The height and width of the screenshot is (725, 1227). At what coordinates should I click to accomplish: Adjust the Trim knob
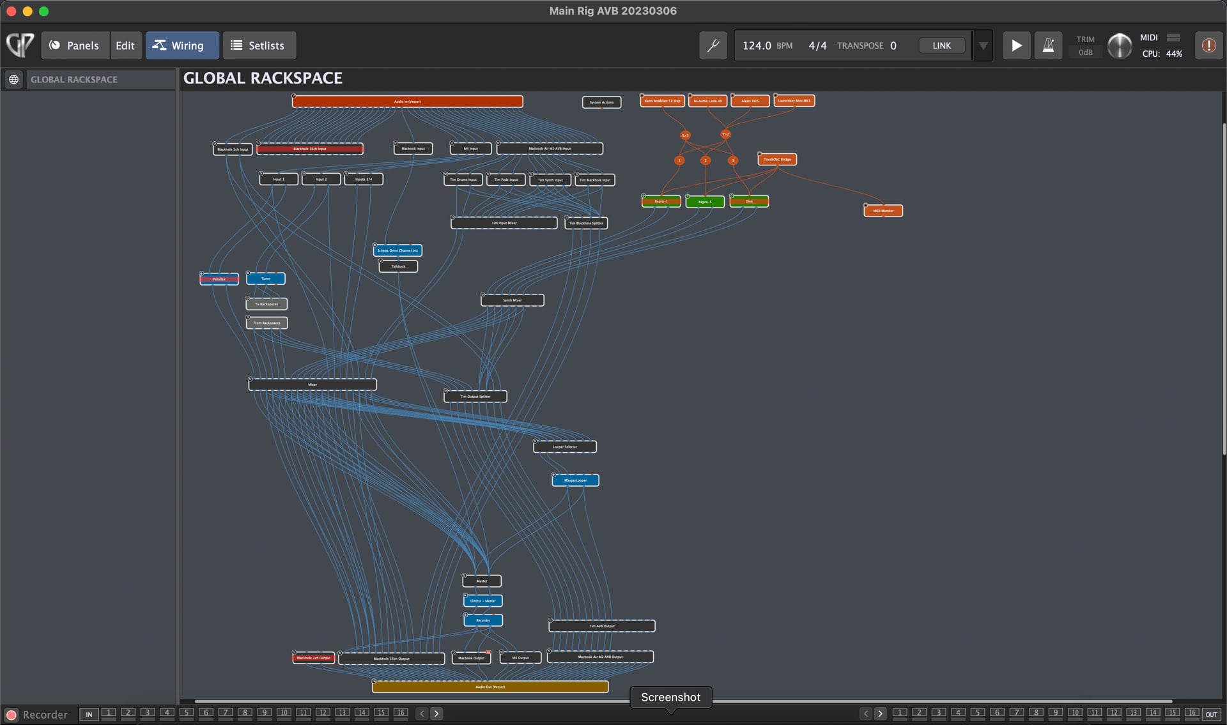pyautogui.click(x=1119, y=45)
